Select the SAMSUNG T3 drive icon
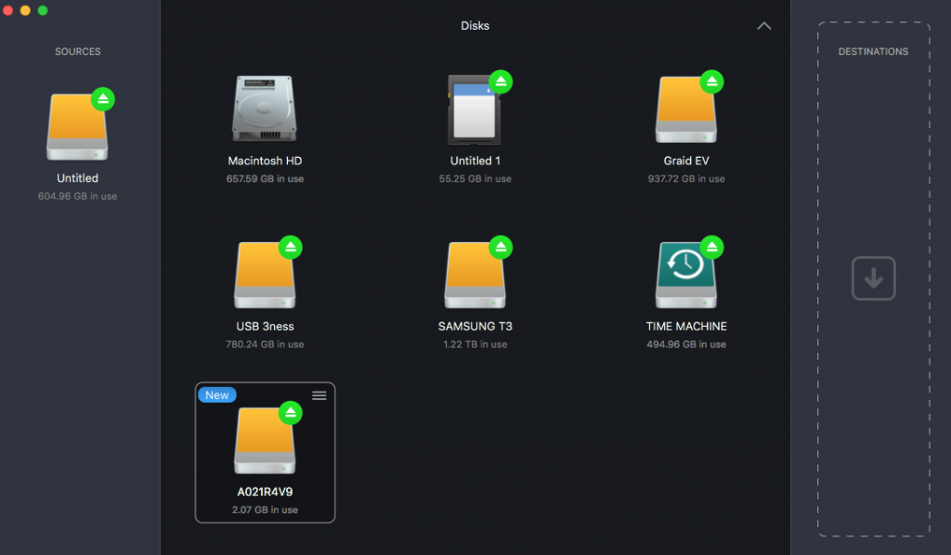The height and width of the screenshot is (555, 951). click(475, 276)
